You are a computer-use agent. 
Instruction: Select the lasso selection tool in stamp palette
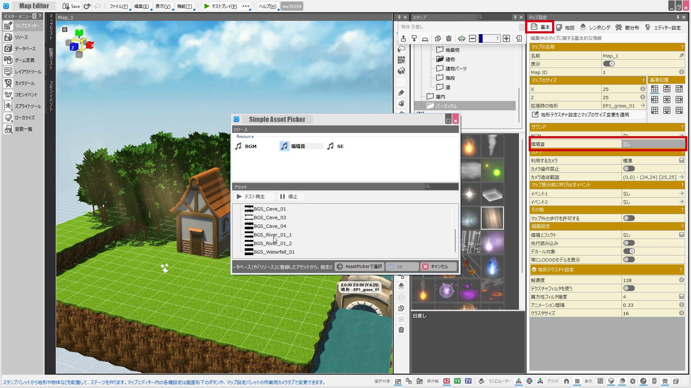coord(401,49)
